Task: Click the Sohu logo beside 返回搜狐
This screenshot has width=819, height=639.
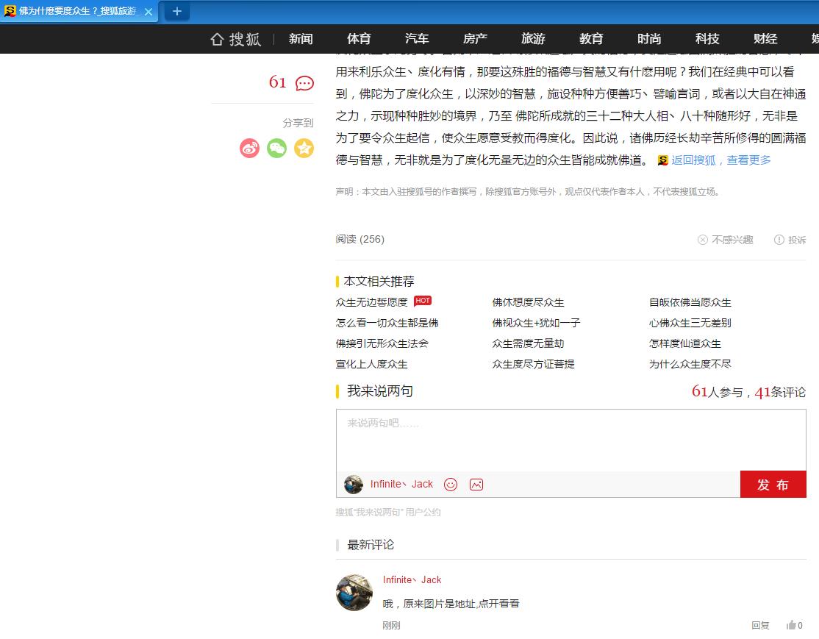Action: tap(662, 160)
